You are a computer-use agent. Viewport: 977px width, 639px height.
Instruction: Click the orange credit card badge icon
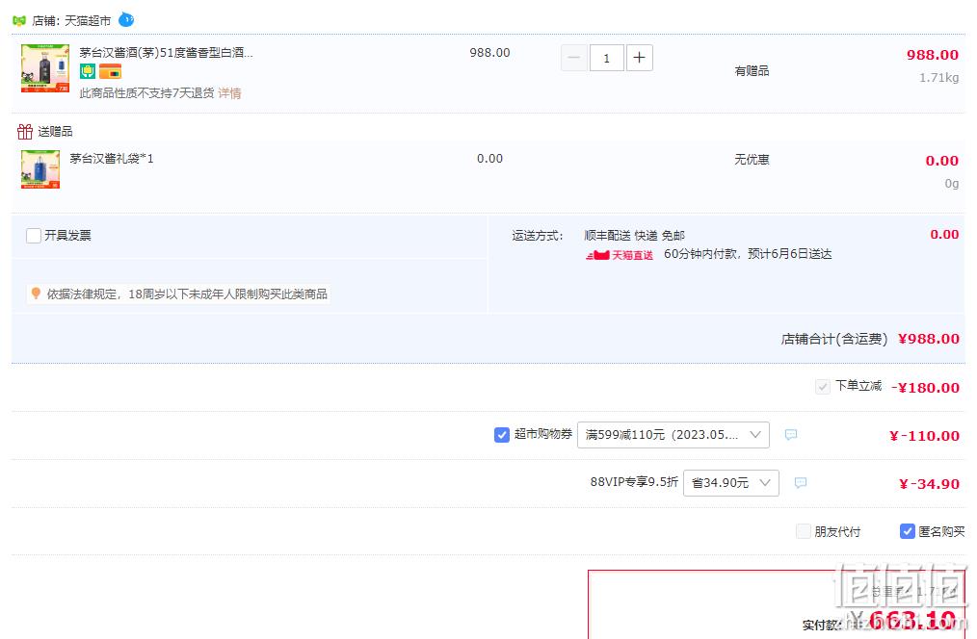coord(110,71)
